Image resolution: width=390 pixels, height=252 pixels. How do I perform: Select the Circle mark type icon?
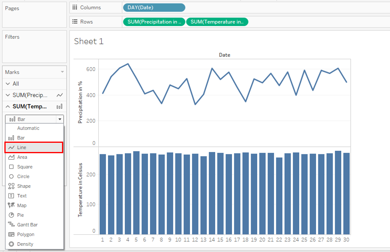(11, 176)
